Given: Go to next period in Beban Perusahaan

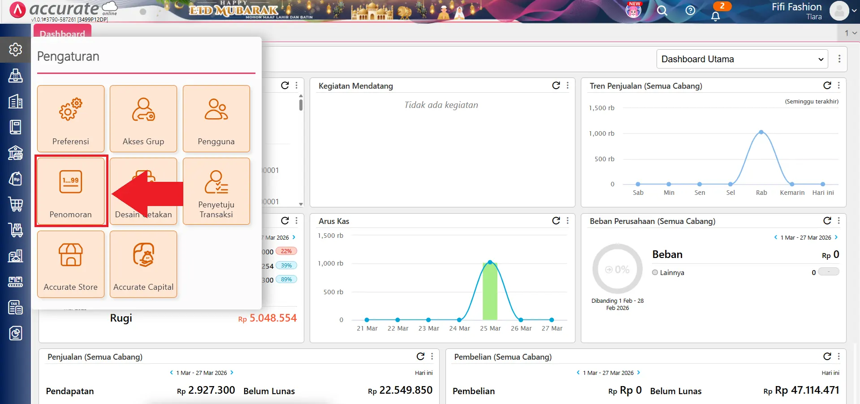Looking at the screenshot, I should pos(836,237).
